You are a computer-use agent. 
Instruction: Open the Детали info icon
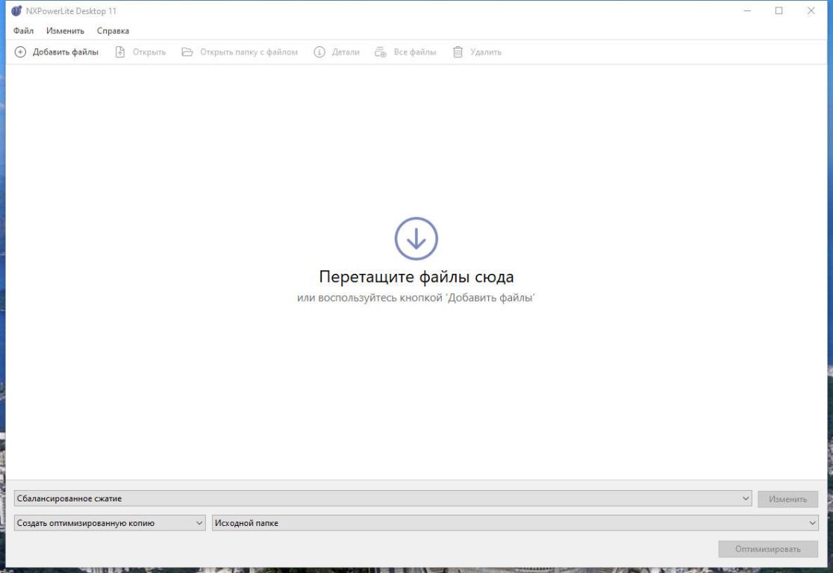319,52
